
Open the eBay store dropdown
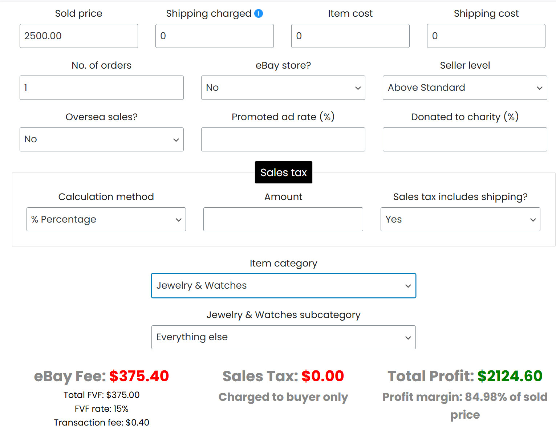pyautogui.click(x=283, y=88)
